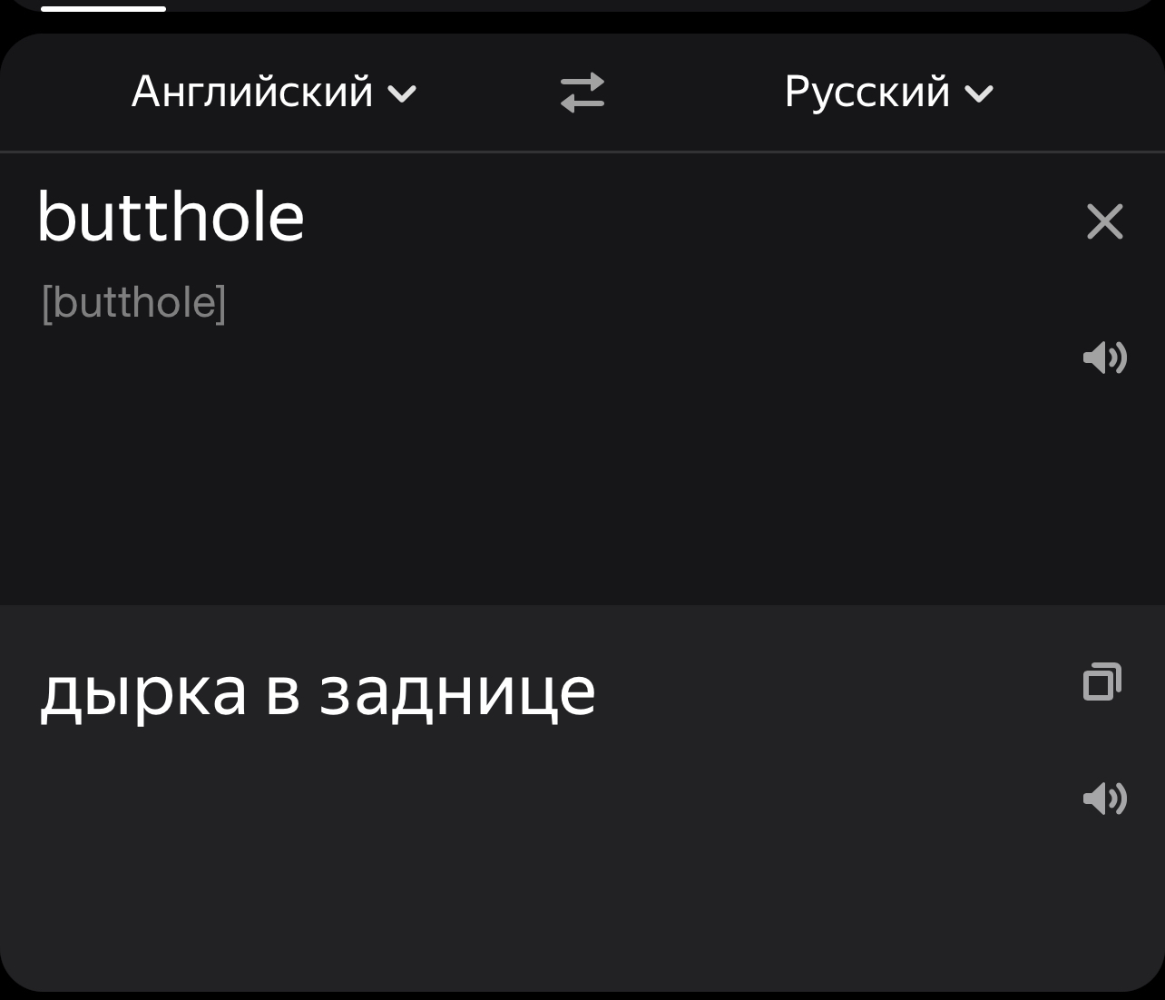The height and width of the screenshot is (1000, 1165).
Task: Click the input word "butthole"
Action: (x=171, y=218)
